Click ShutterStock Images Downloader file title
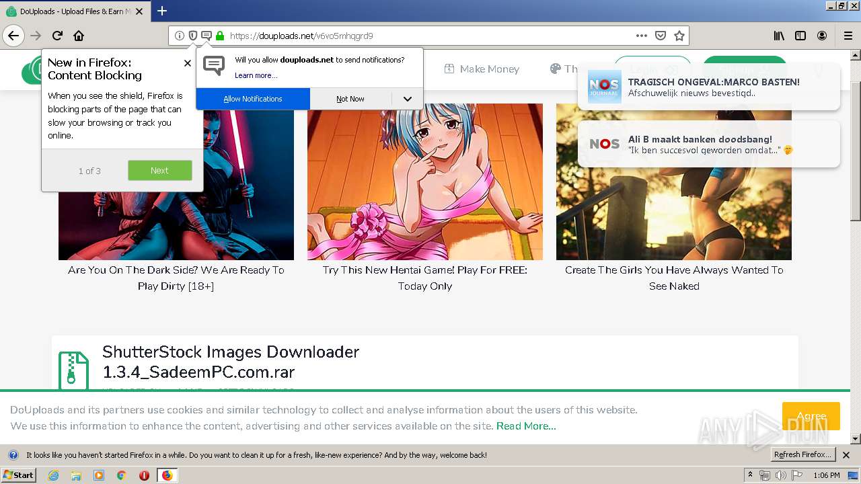 (x=231, y=362)
